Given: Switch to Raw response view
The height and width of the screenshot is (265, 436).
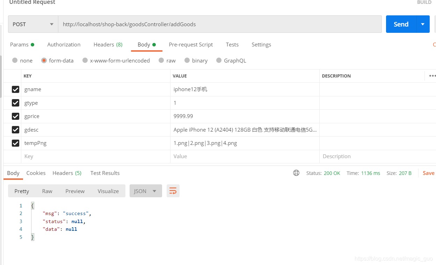Looking at the screenshot, I should 47,191.
